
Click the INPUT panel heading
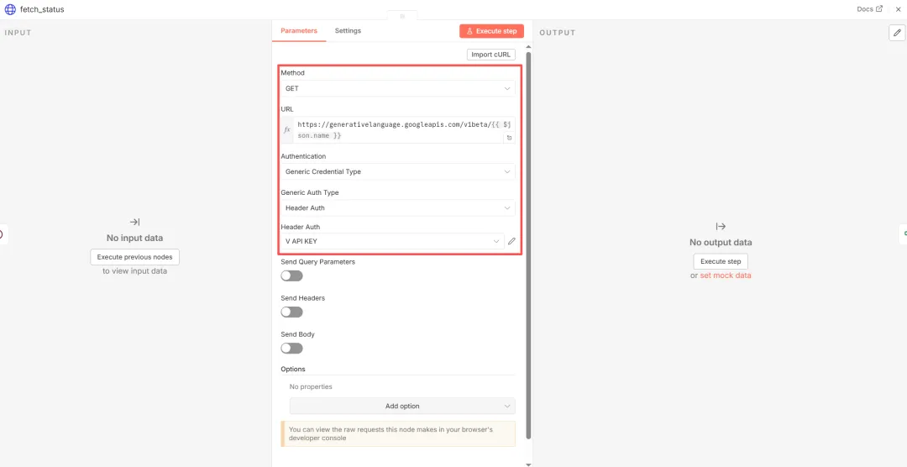click(18, 33)
